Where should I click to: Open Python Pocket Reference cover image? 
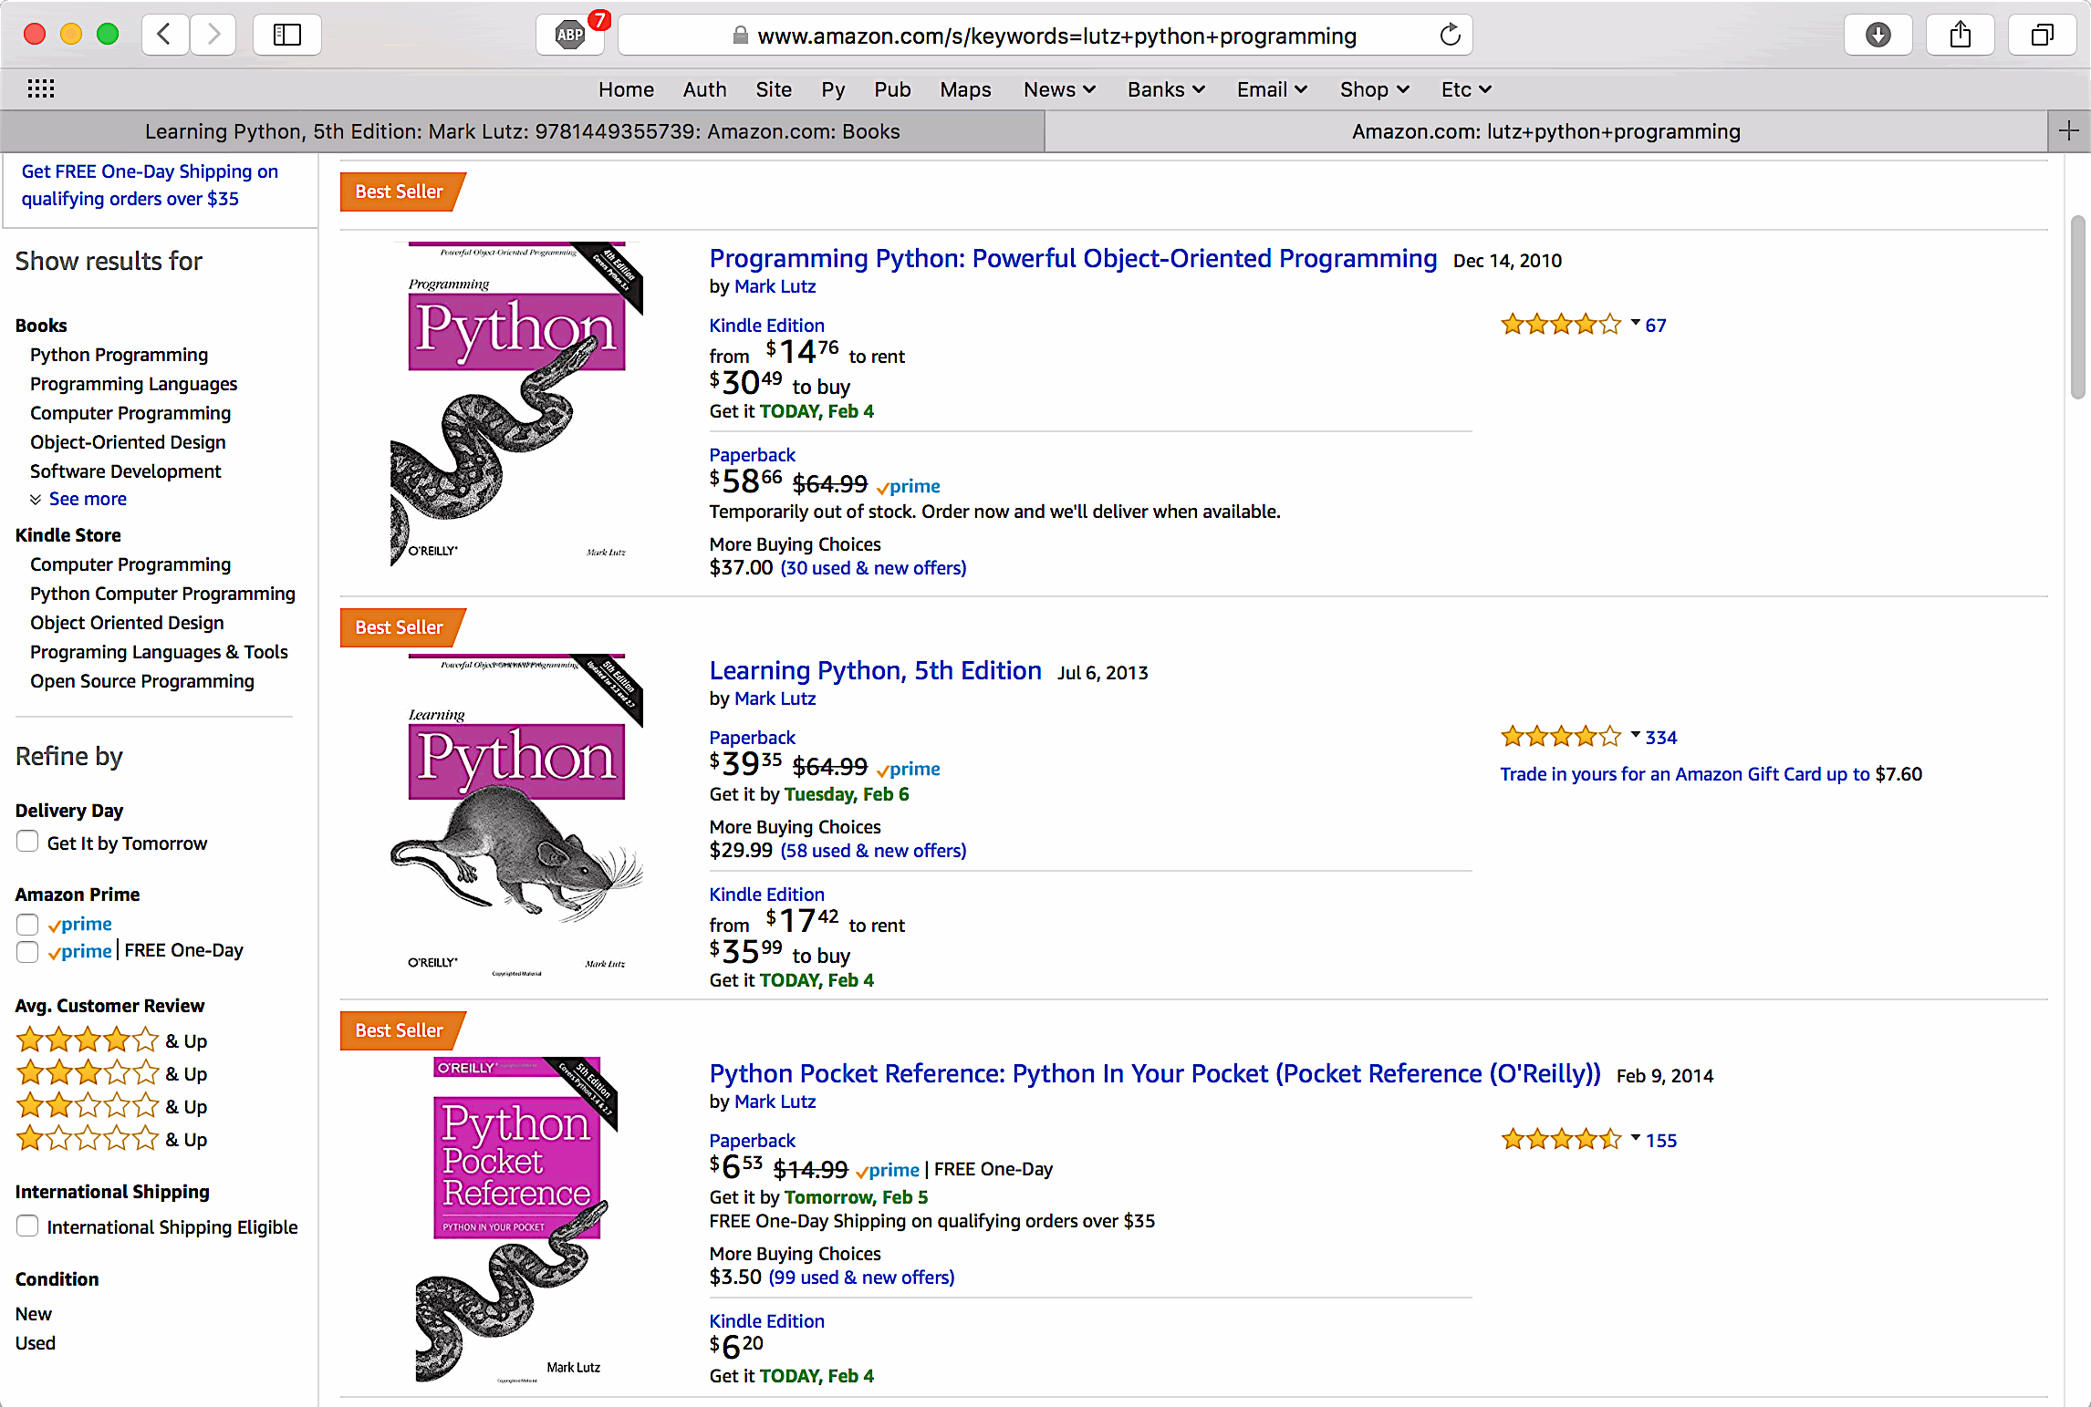516,1220
